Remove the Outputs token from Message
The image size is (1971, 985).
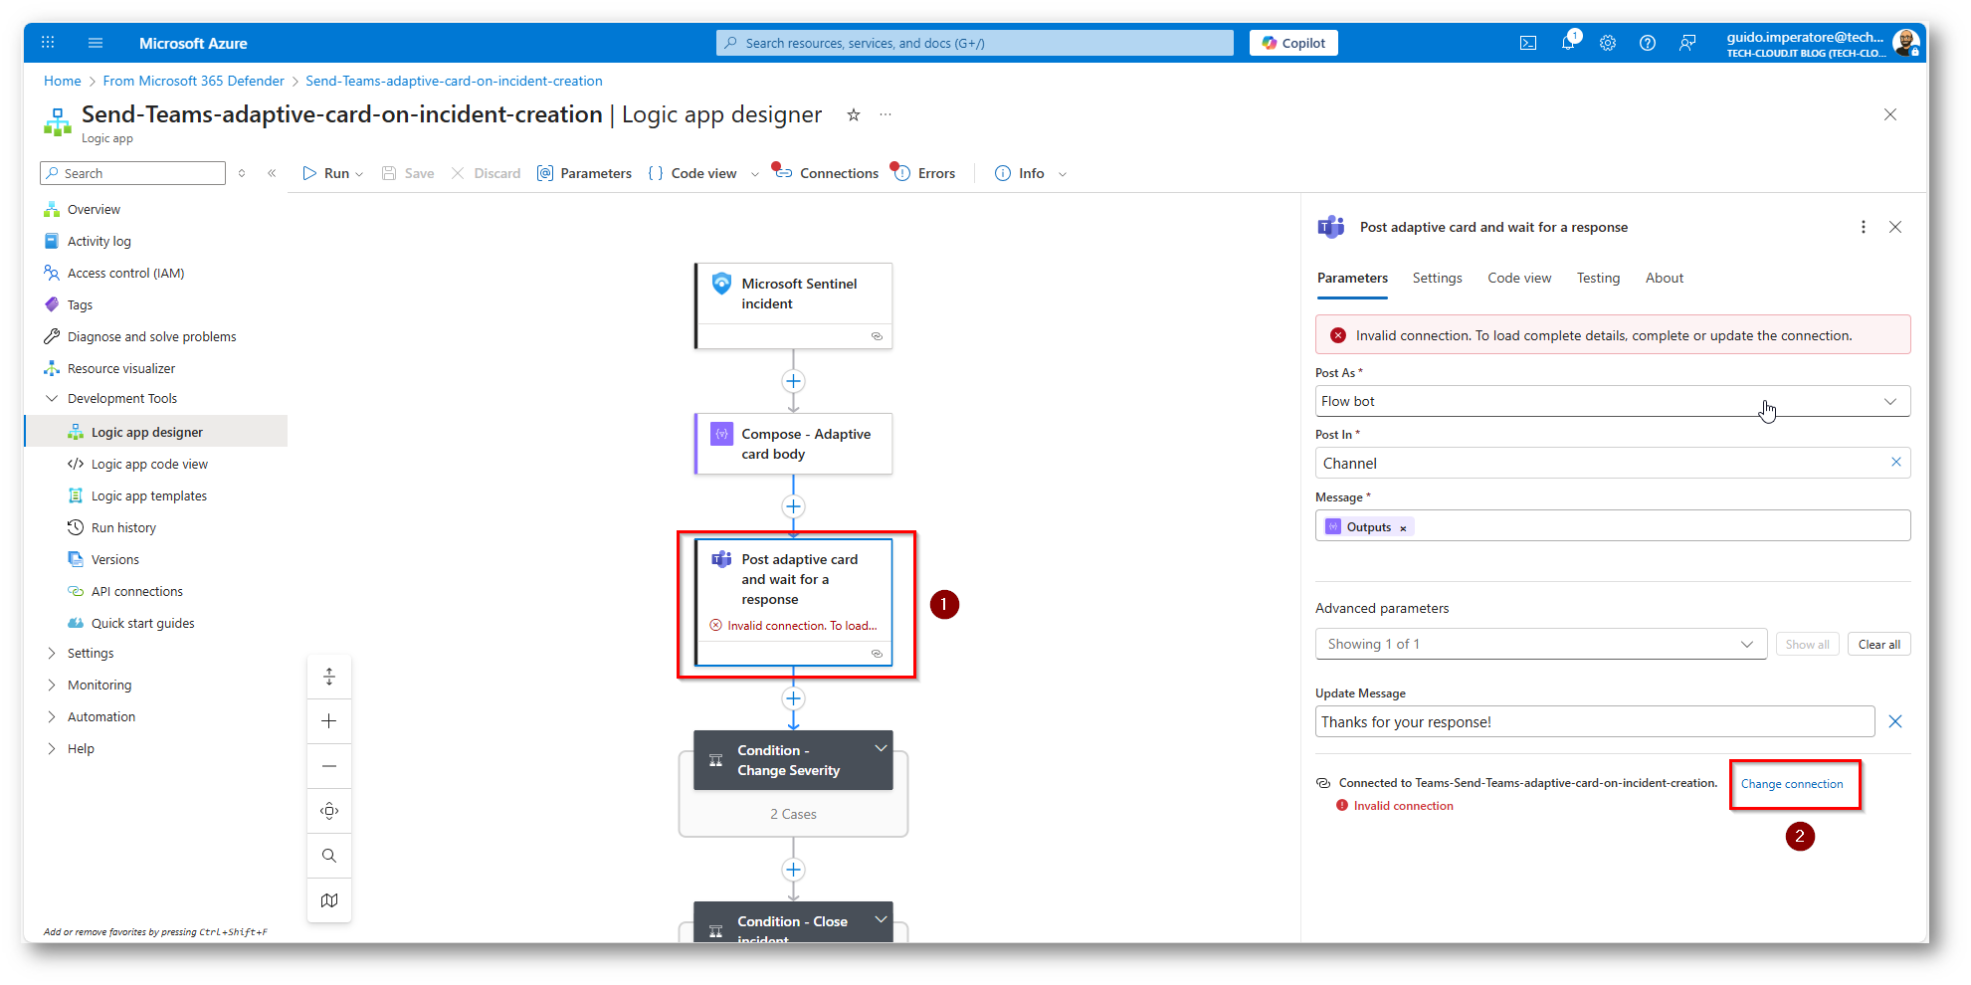(x=1403, y=528)
